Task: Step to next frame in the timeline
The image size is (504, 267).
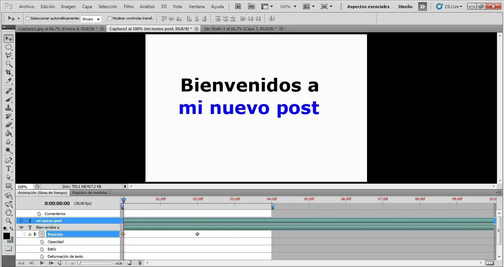Action: coord(51,263)
